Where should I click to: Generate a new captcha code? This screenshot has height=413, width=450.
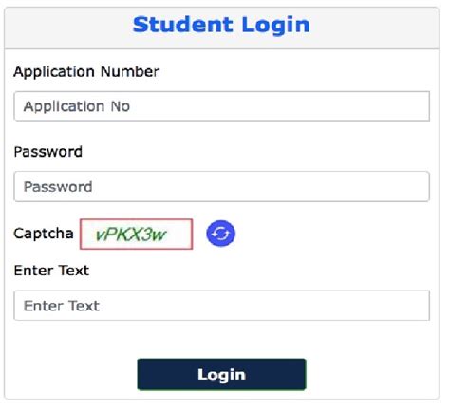(220, 234)
